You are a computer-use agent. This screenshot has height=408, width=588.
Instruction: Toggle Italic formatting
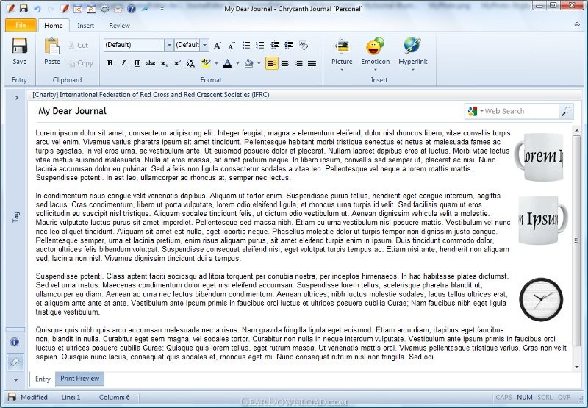coord(123,63)
